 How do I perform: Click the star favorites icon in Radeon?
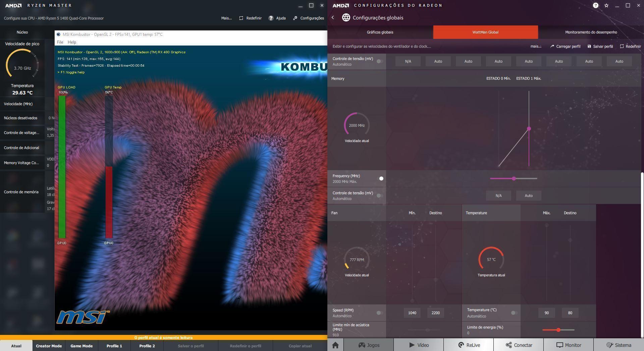point(606,5)
